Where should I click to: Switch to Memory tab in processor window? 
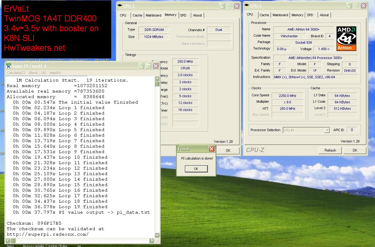[x=297, y=15]
